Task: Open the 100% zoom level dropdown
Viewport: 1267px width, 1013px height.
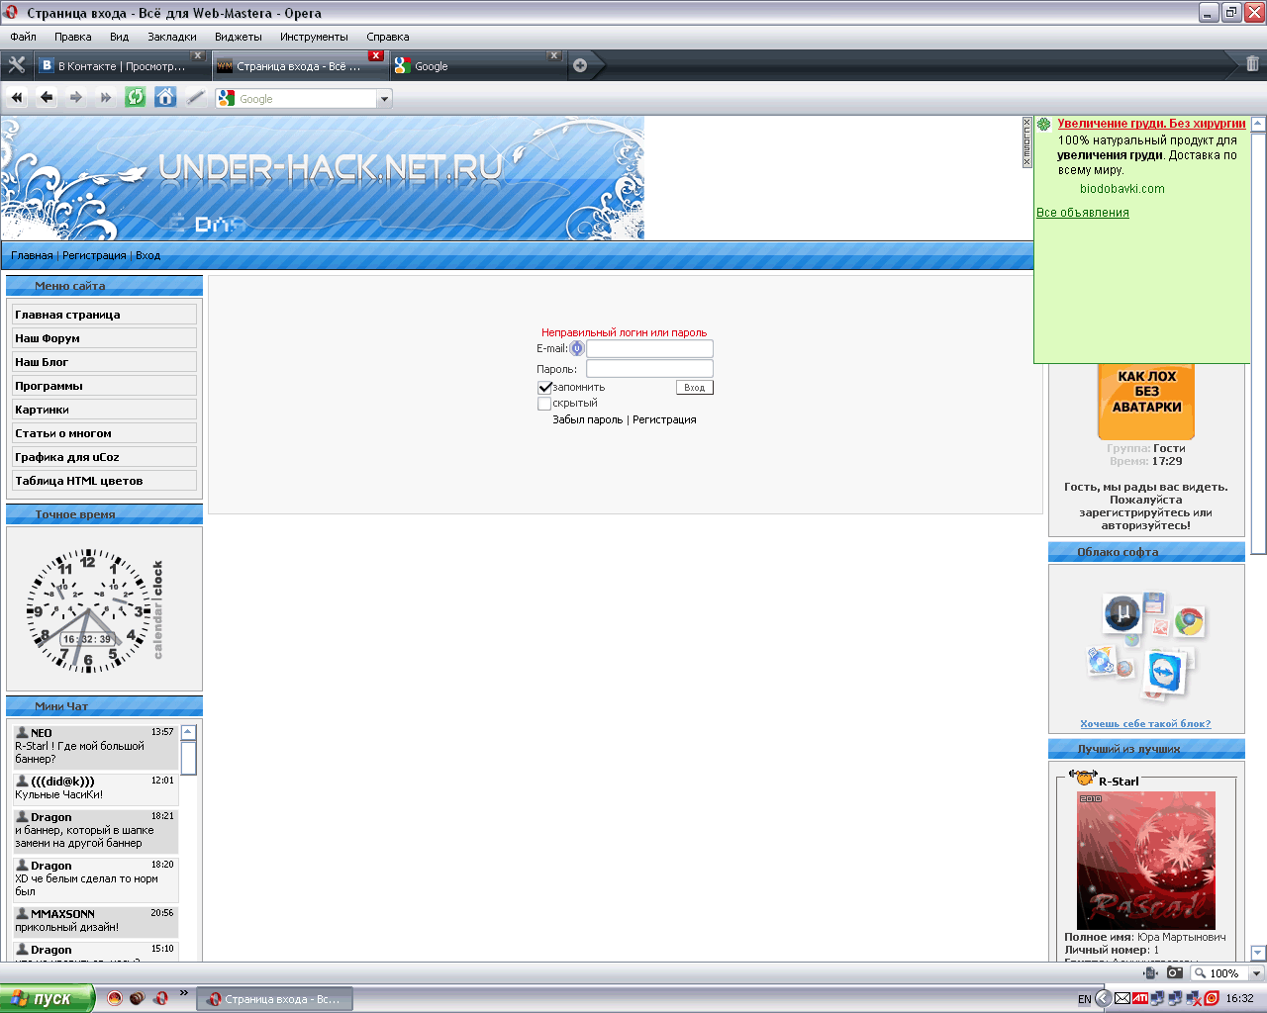Action: [x=1256, y=973]
